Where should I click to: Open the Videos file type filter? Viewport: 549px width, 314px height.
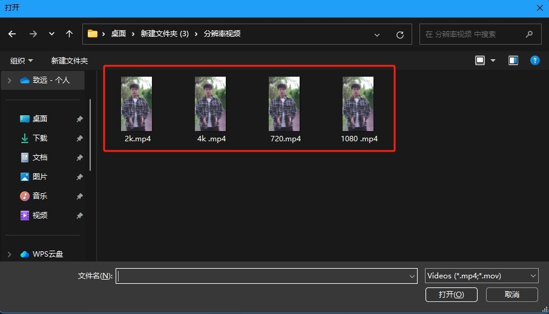click(481, 275)
